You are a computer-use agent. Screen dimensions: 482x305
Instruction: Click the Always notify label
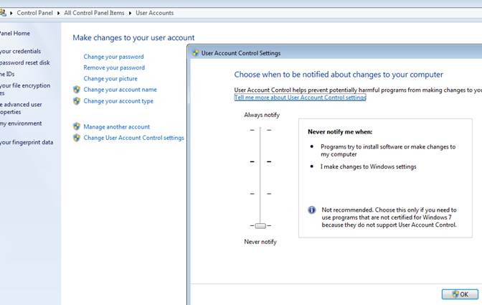coord(262,115)
